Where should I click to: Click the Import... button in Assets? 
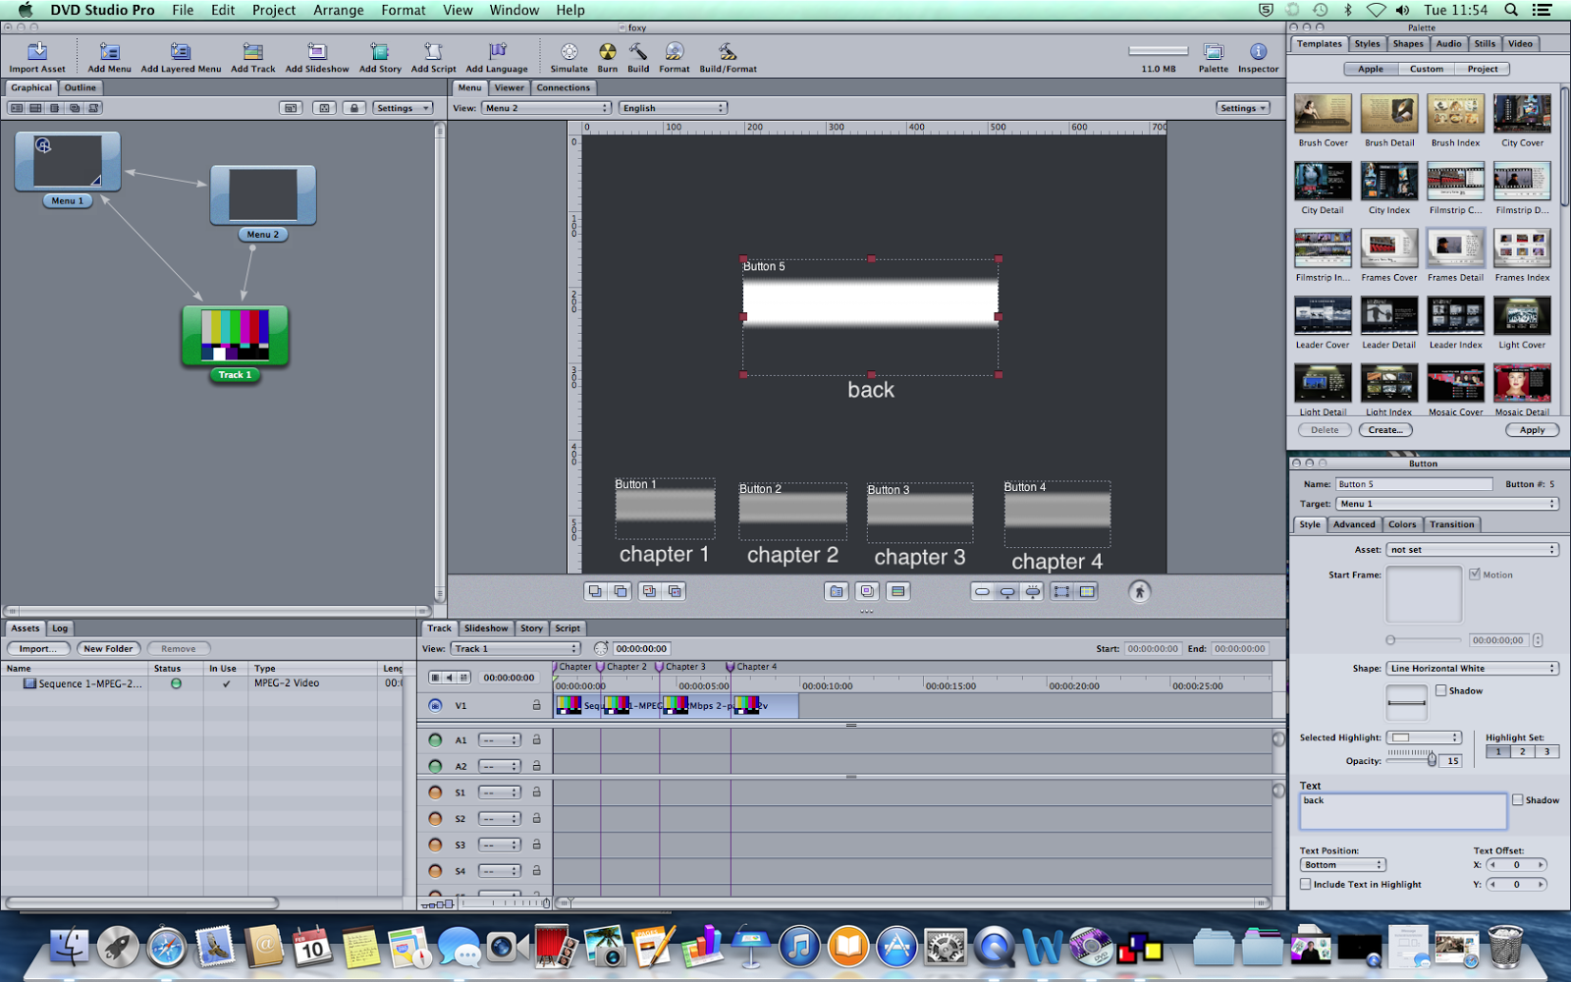[x=38, y=648]
